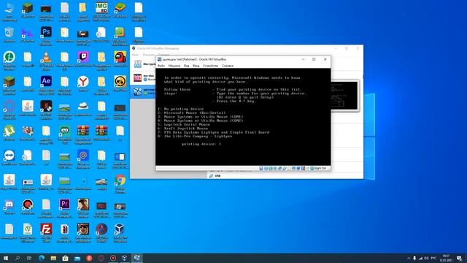The width and height of the screenshot is (467, 263).
Task: Open Windows Start menu
Action: coord(6,258)
